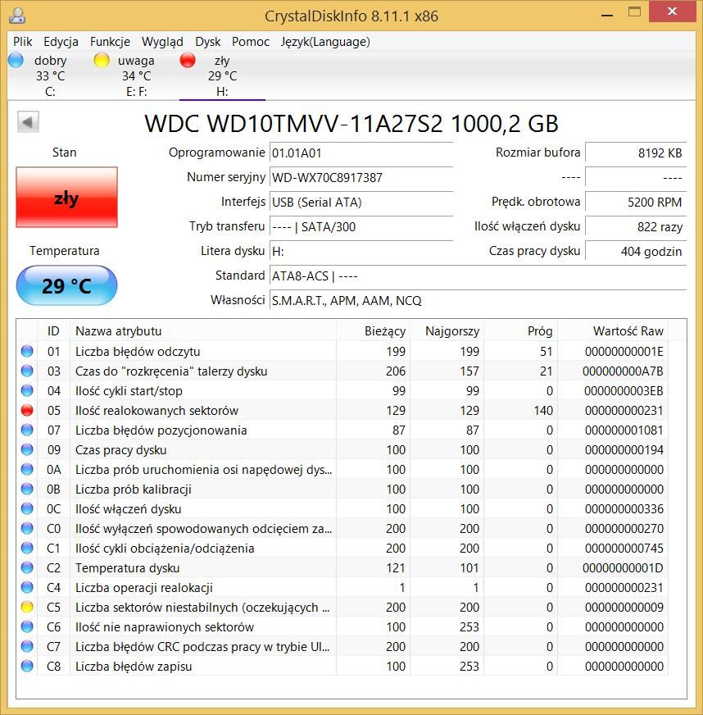Screen dimensions: 703x715
Task: Click the previous disk arrow button
Action: (x=28, y=121)
